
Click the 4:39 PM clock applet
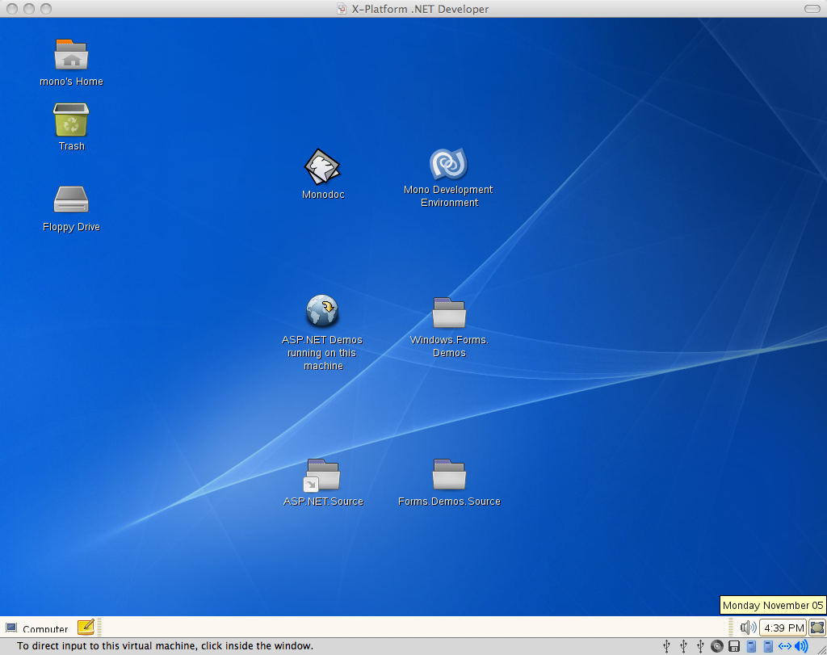[783, 628]
